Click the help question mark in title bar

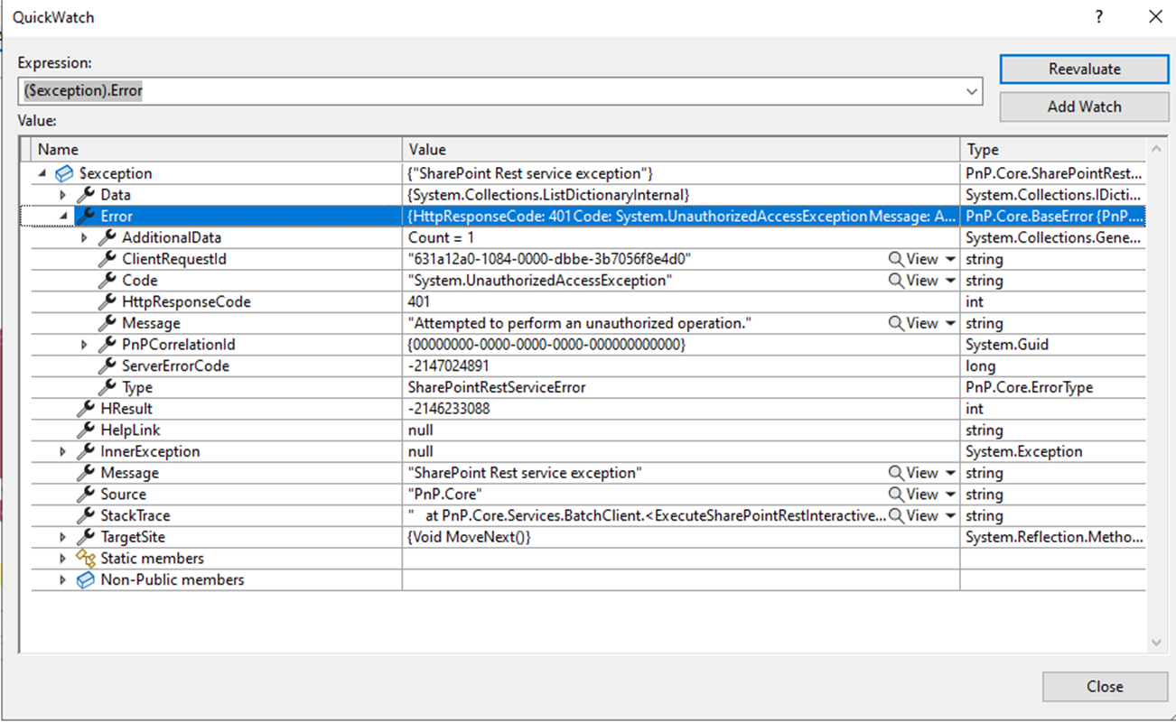point(1098,16)
